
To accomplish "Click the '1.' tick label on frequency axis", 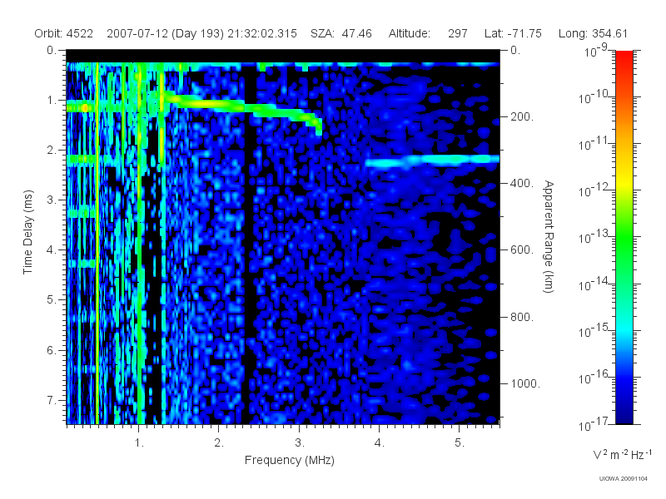I will (x=139, y=443).
